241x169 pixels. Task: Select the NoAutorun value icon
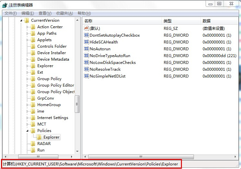point(86,49)
